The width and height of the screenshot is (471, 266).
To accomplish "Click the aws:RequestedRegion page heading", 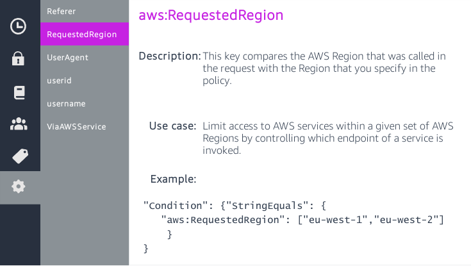I will point(211,15).
